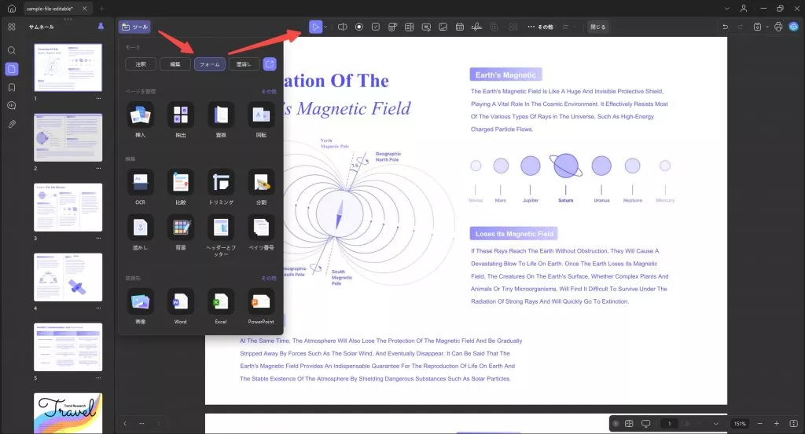Open the UPDF AI assistant icon
Screen dimensions: 805x434
(x=794, y=27)
